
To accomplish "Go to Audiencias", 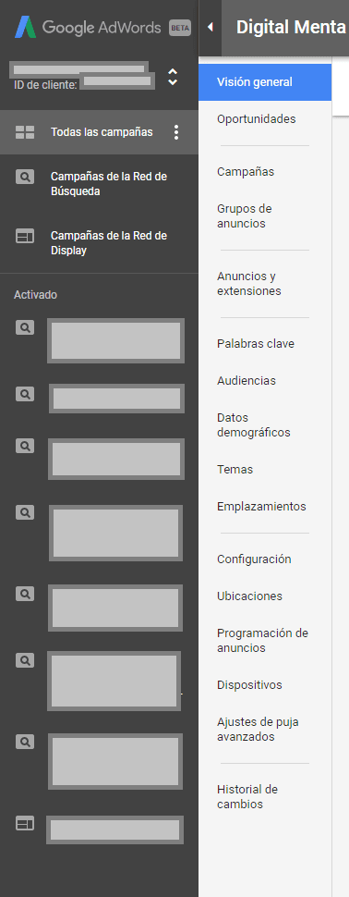I will (x=247, y=380).
